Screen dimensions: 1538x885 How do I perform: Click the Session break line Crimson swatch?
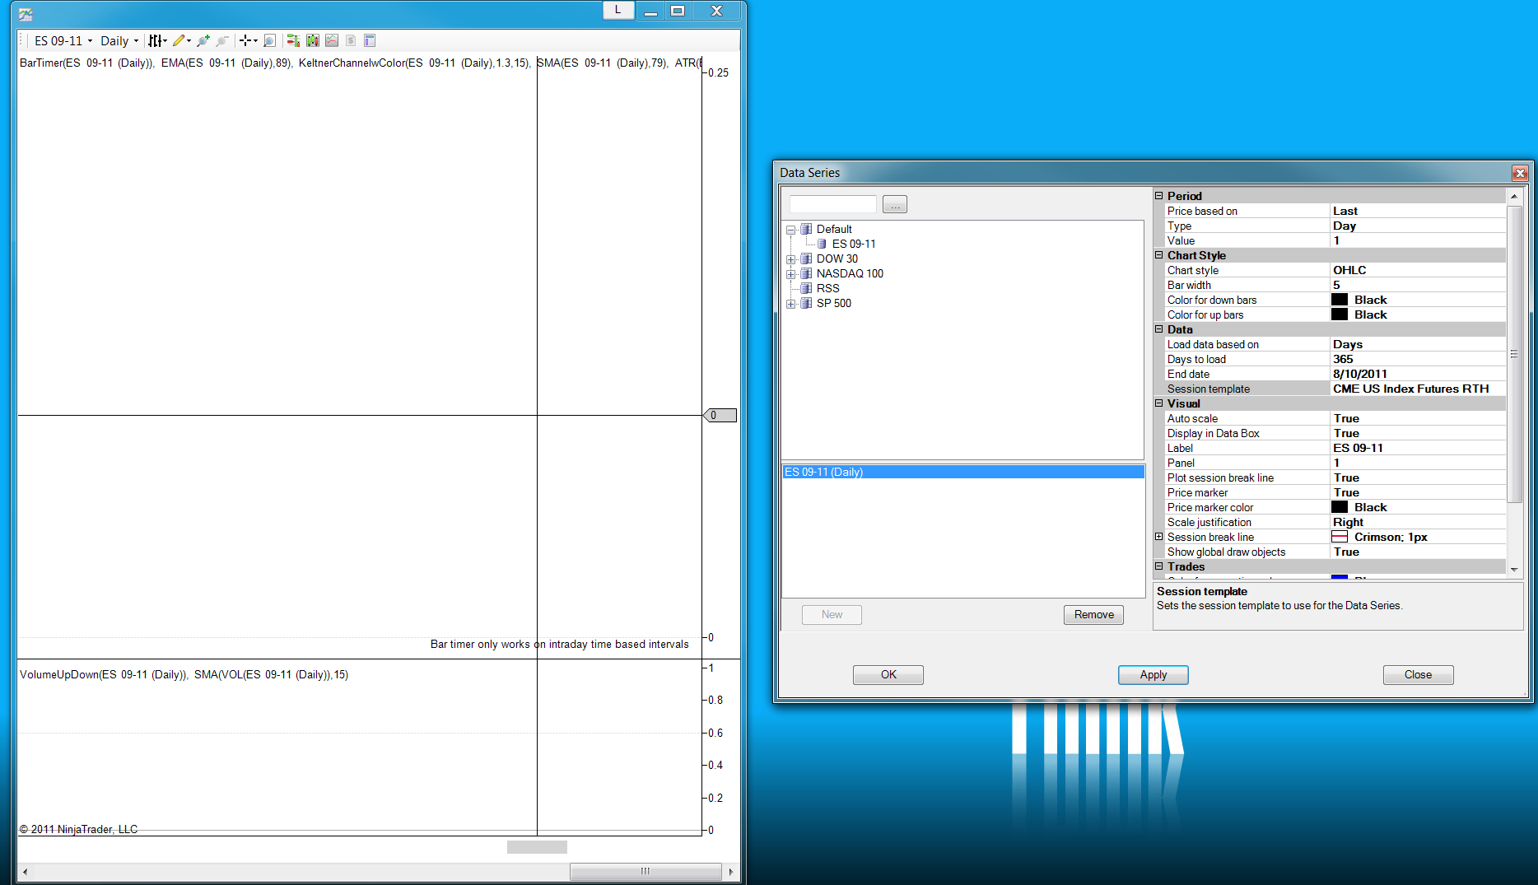point(1340,537)
